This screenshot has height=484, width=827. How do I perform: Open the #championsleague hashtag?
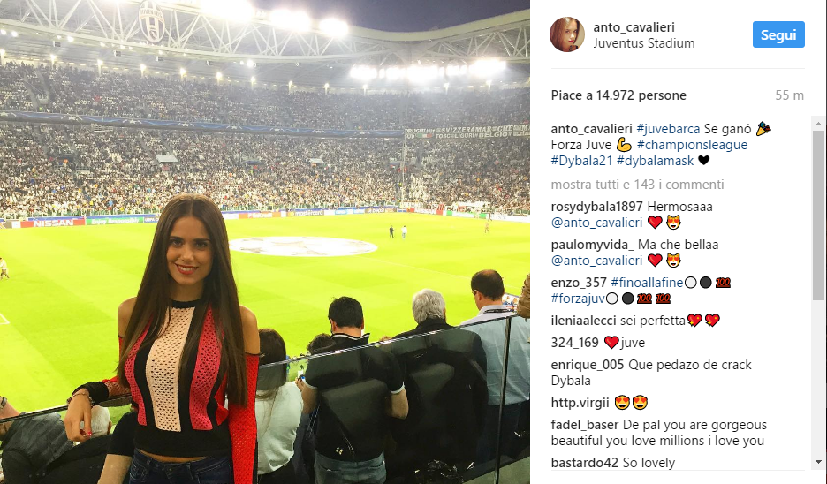click(692, 145)
